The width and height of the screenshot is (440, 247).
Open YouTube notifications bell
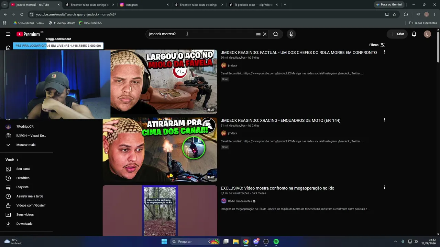(x=414, y=34)
